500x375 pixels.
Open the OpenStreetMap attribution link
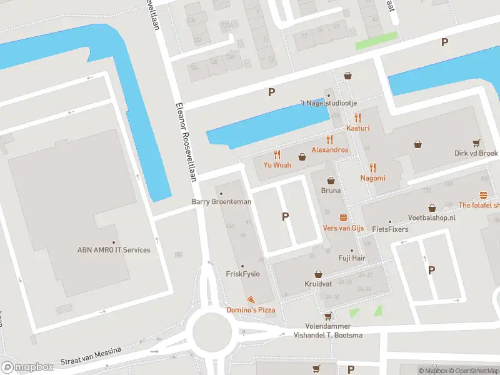pyautogui.click(x=474, y=371)
